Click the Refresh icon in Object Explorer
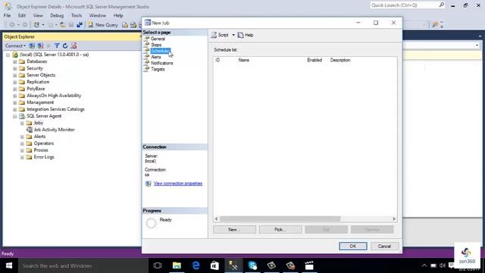The image size is (485, 273). click(65, 45)
